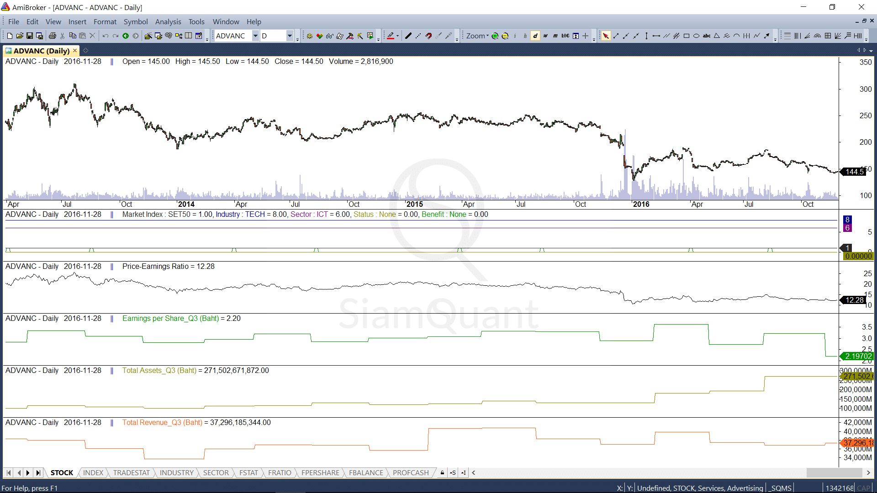The width and height of the screenshot is (877, 493).
Task: Click the Zoom Out magnifier icon
Action: click(x=505, y=36)
